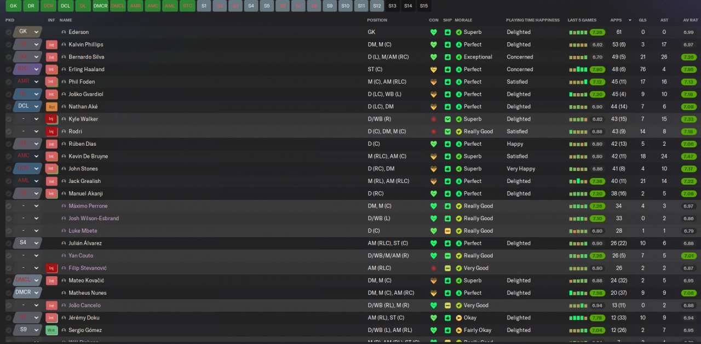Click Yan Couto's yellow sharpness icon

pos(447,256)
